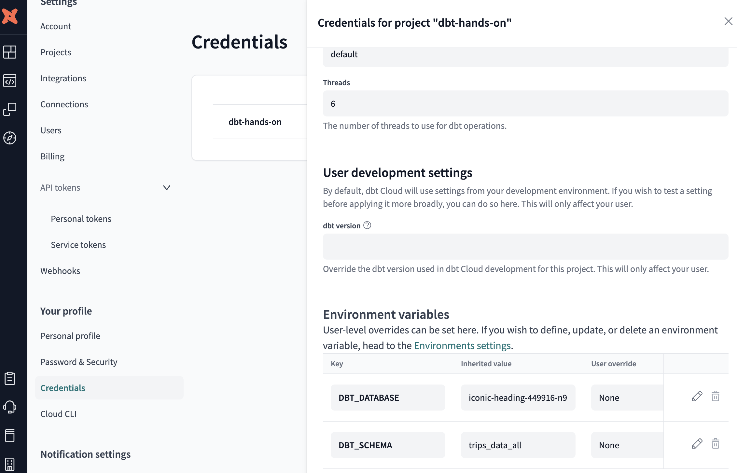Open the code editor IDE icon
Image resolution: width=737 pixels, height=473 pixels.
[x=10, y=81]
